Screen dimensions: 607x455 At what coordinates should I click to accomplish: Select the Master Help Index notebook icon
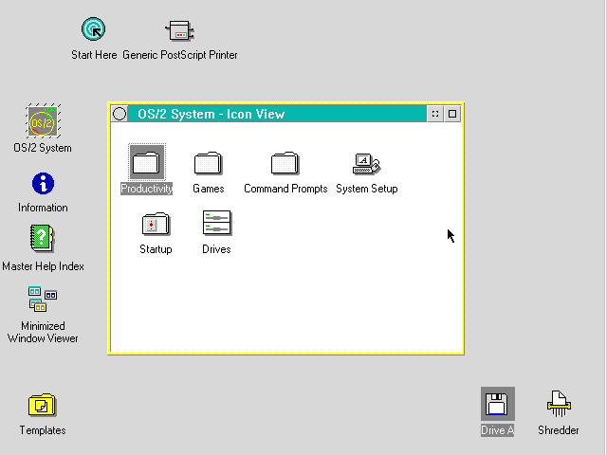[42, 238]
